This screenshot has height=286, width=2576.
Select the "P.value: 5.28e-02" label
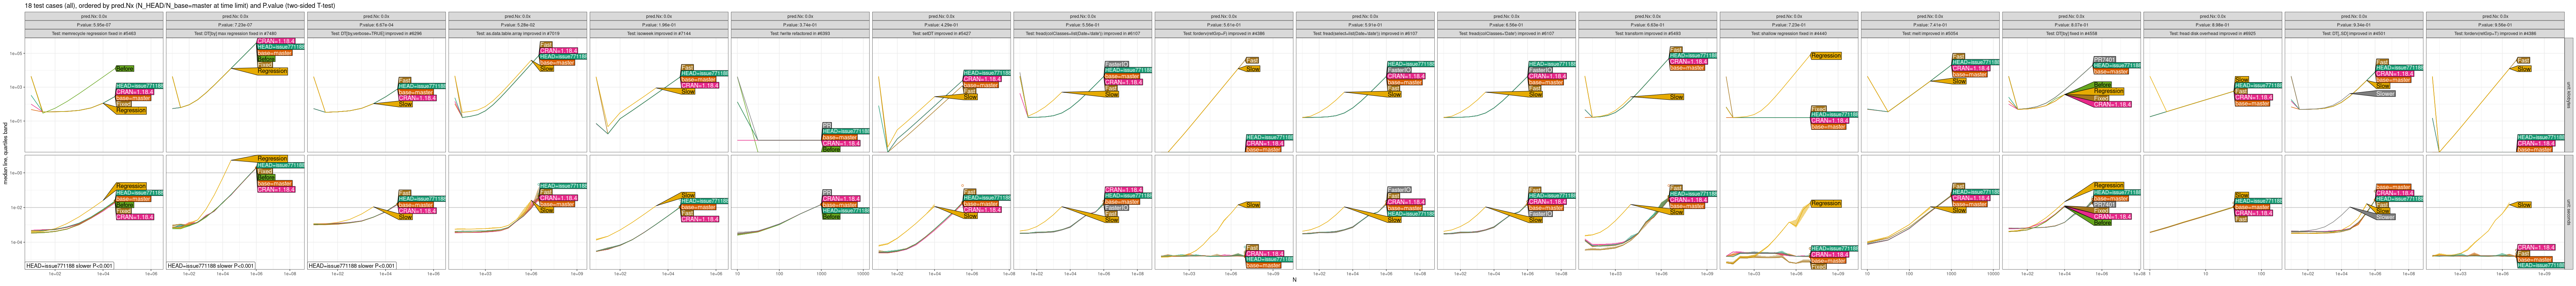pos(518,25)
